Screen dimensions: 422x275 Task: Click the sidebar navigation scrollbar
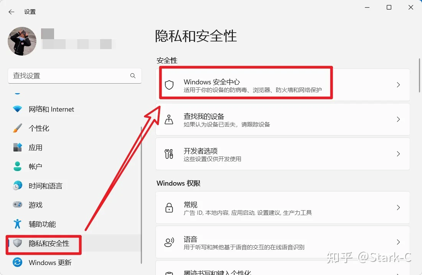[141, 195]
